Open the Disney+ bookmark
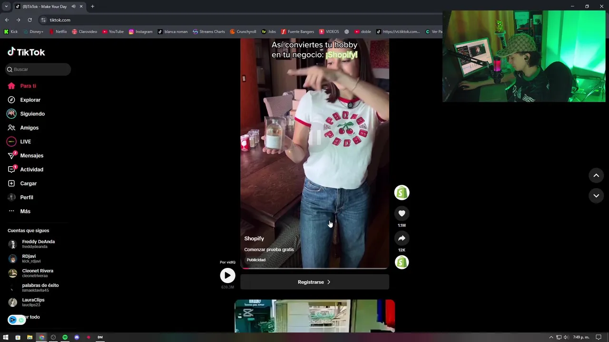 click(33, 32)
